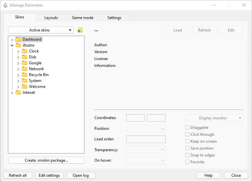Expand the System folder chevron
The height and width of the screenshot is (182, 252).
[x=18, y=81]
